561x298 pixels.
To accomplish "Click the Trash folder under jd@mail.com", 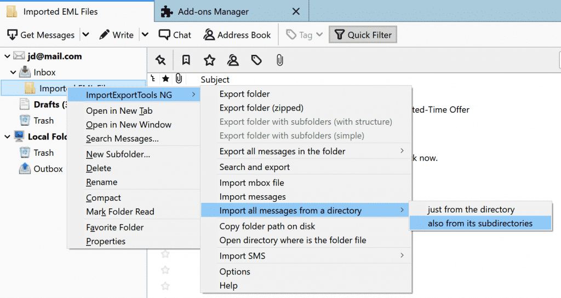I will coord(43,120).
